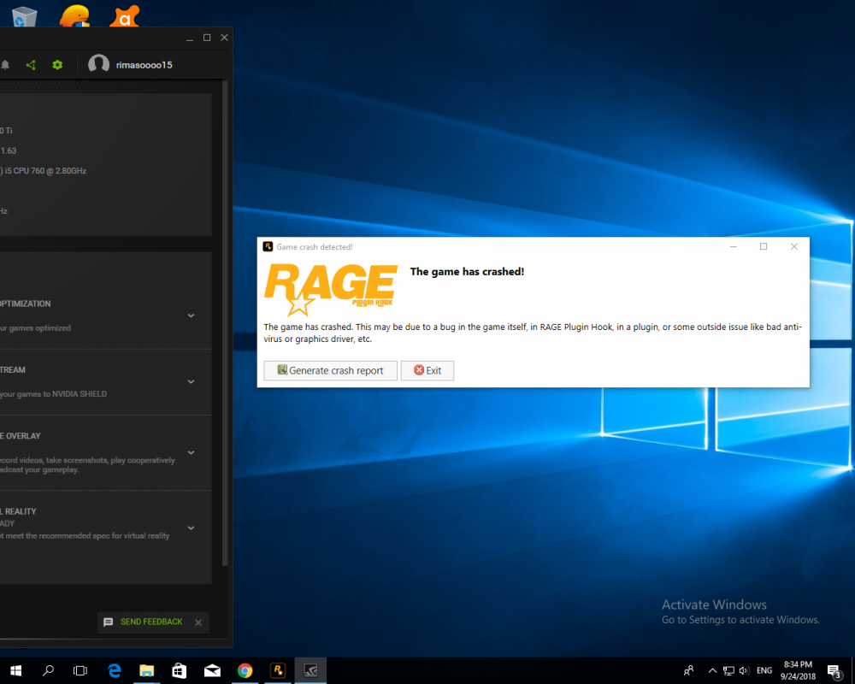The width and height of the screenshot is (855, 684).
Task: Open Microsoft Edge from the taskbar
Action: pos(114,670)
